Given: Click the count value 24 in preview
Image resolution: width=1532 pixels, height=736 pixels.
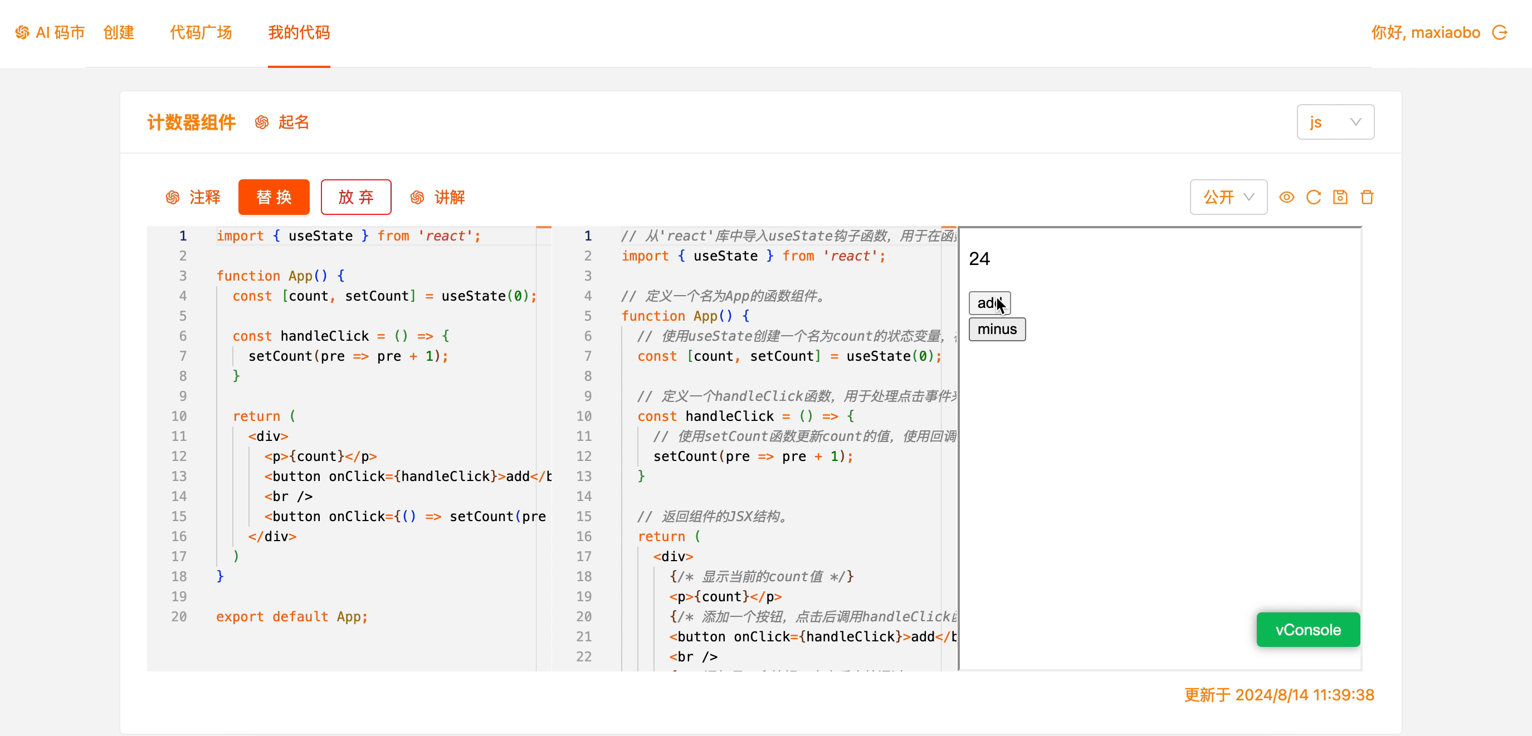Looking at the screenshot, I should (x=979, y=259).
